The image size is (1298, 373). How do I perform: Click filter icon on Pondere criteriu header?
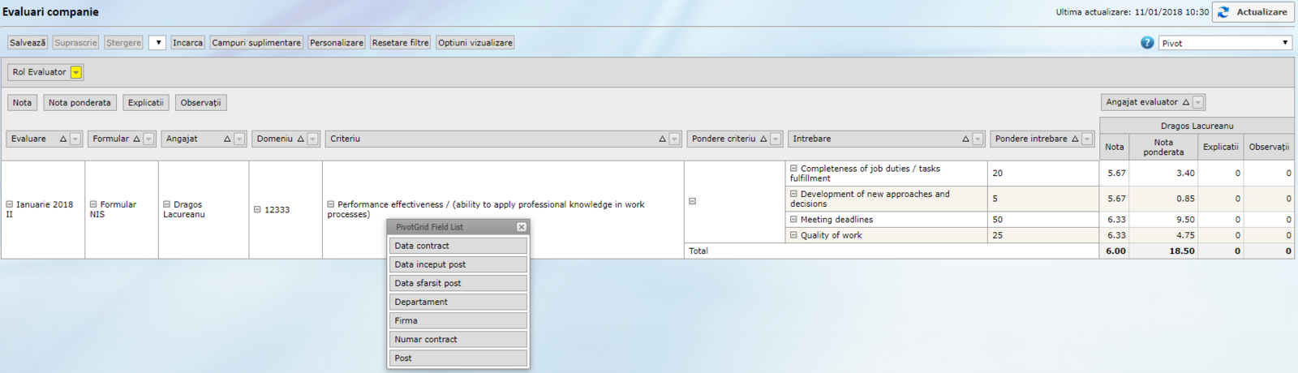tap(776, 139)
